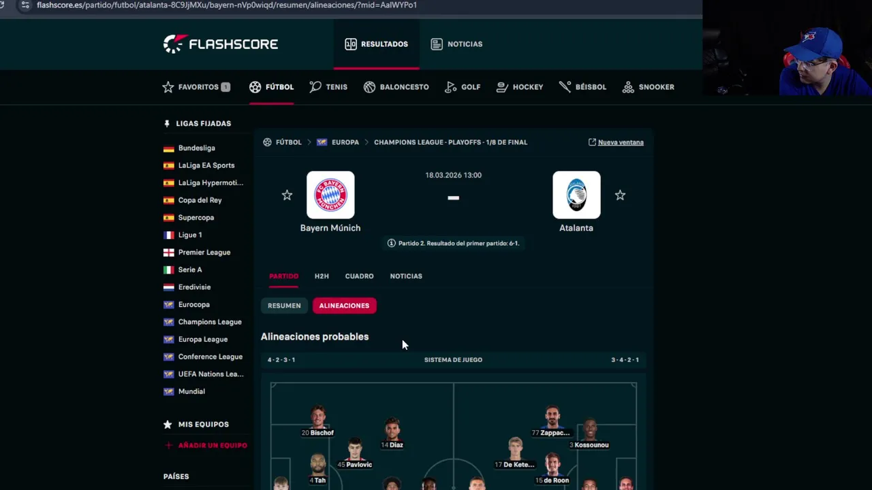Click Añadir un equipo
The height and width of the screenshot is (490, 872).
(x=205, y=445)
